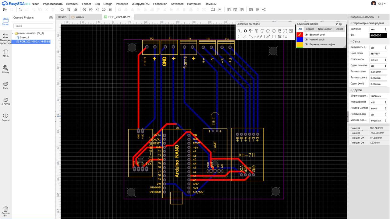Image resolution: width=390 pixels, height=219 pixels.
Task: Open the Remove Loop dropdown
Action: click(378, 114)
